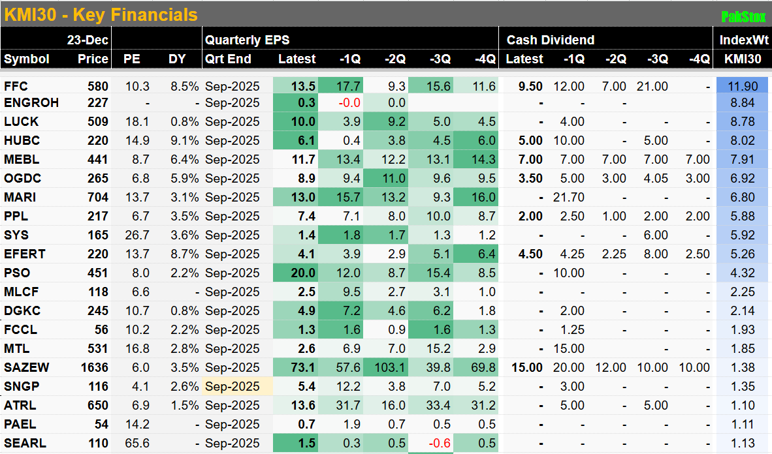
Task: Select the PSO symbol cell
Action: point(17,273)
